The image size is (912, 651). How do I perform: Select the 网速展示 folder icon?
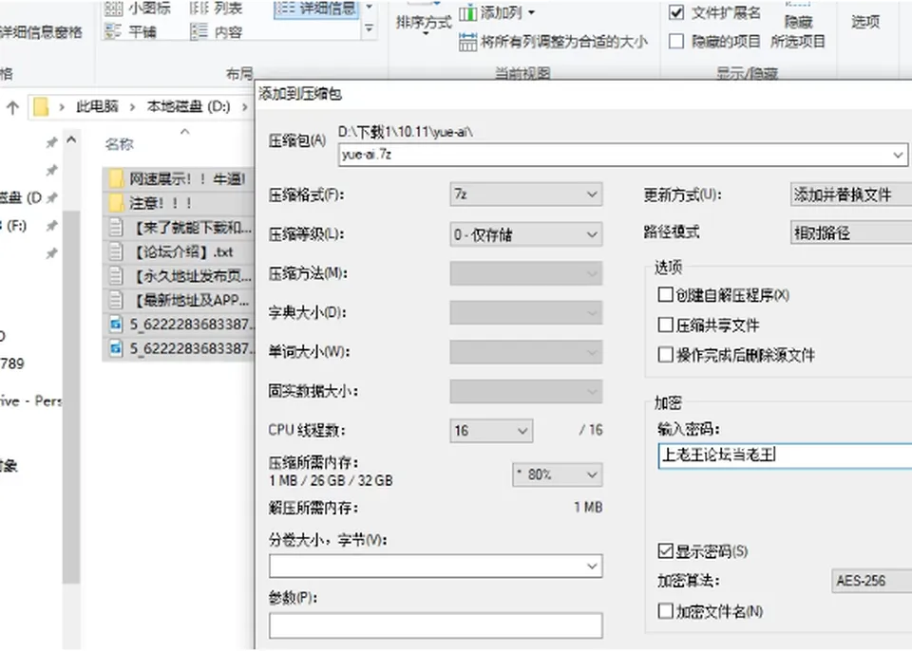(116, 178)
